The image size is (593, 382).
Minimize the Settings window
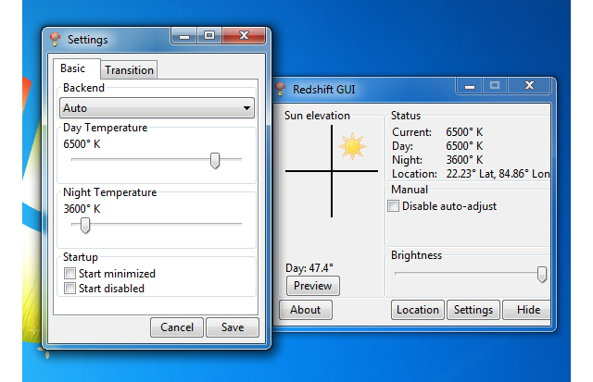pos(184,36)
